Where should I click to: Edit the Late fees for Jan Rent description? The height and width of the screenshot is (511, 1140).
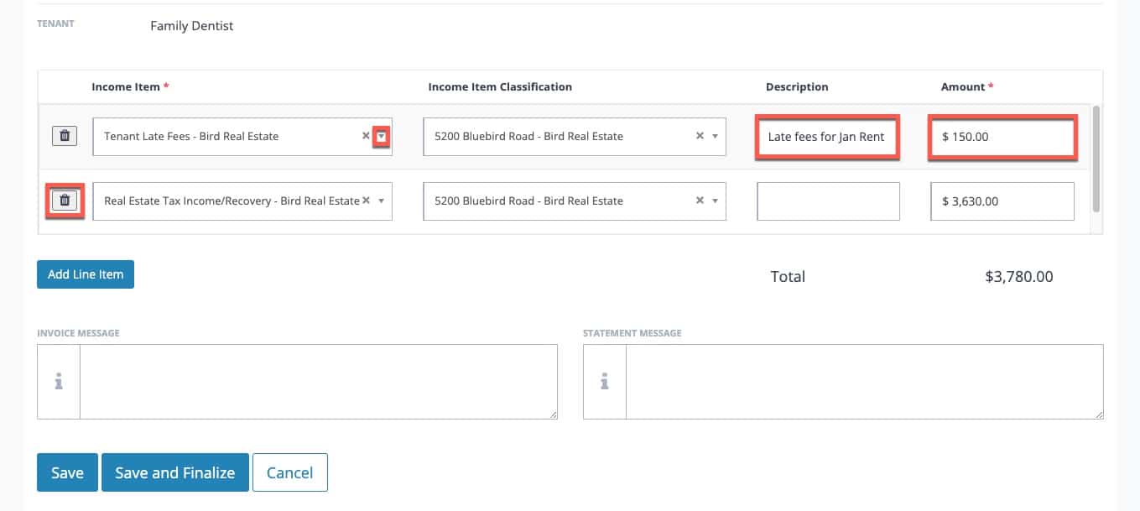(827, 137)
